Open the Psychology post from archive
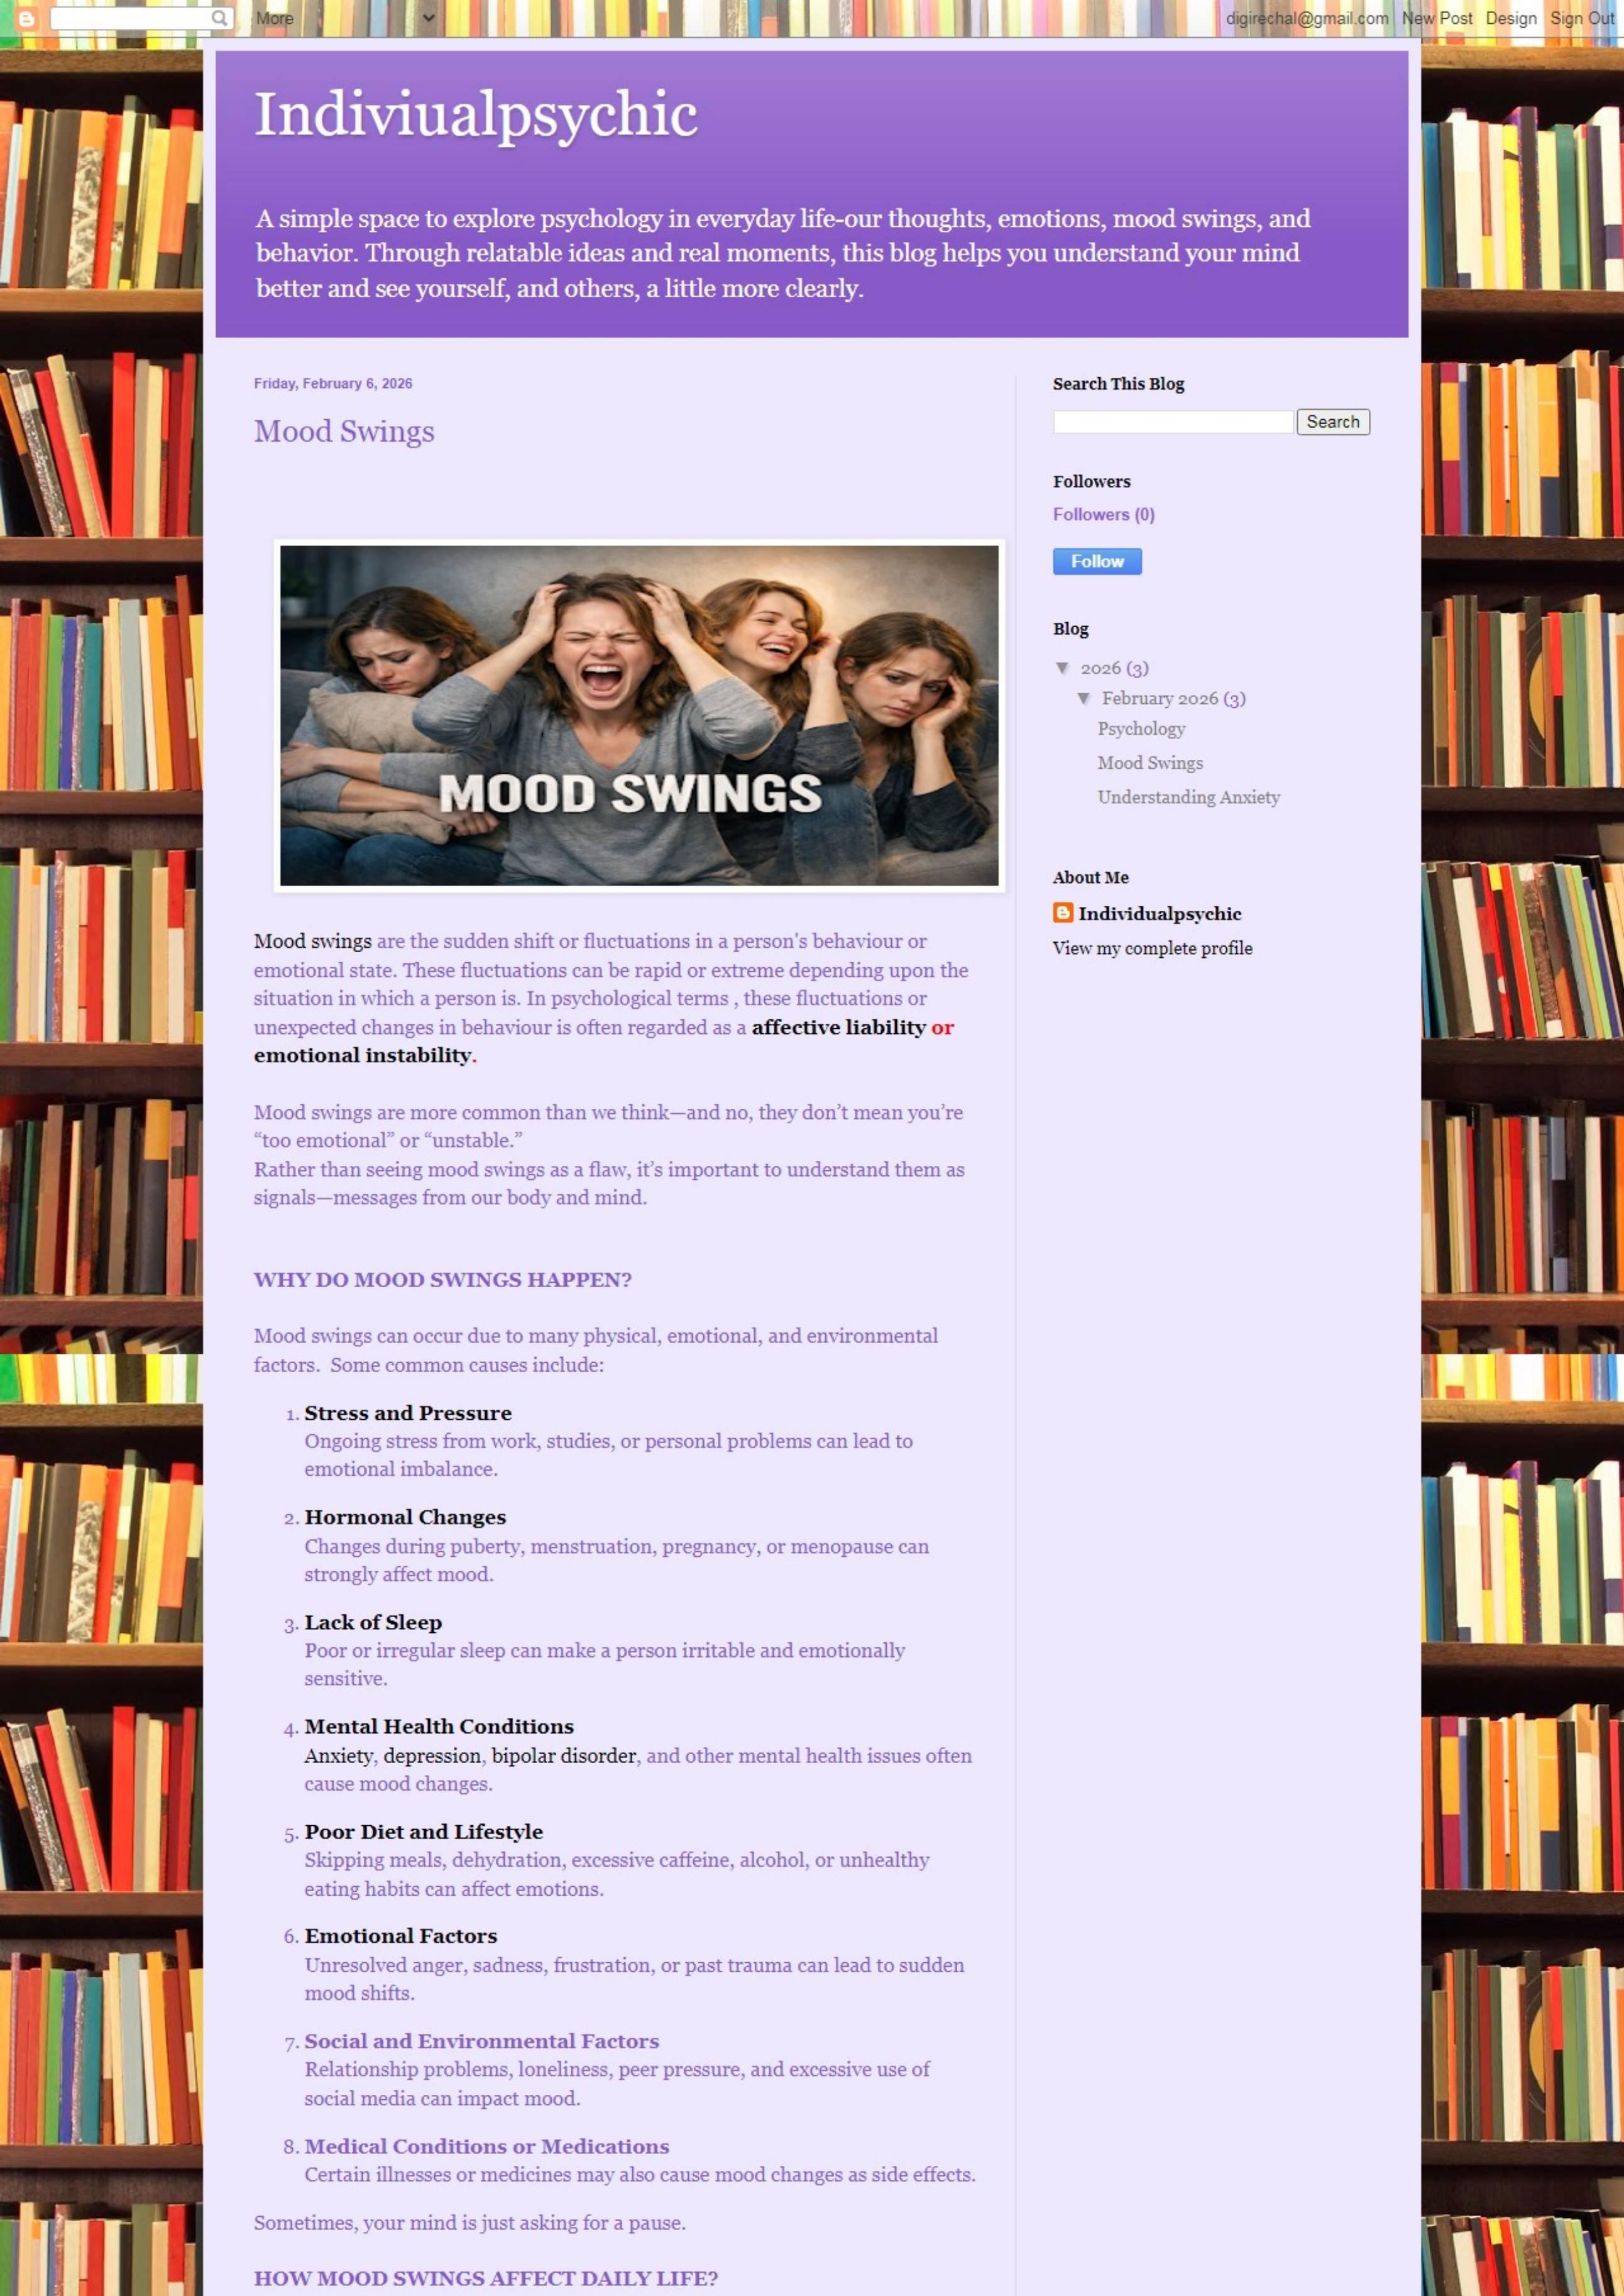 click(x=1141, y=729)
